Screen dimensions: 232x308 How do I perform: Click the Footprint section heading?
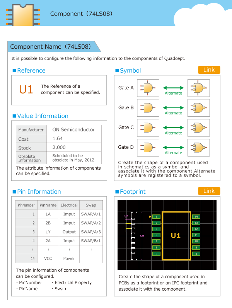pyautogui.click(x=133, y=192)
